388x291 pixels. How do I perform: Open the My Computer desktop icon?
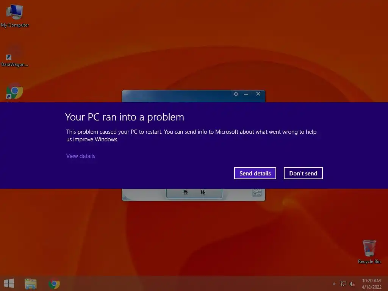pyautogui.click(x=15, y=16)
